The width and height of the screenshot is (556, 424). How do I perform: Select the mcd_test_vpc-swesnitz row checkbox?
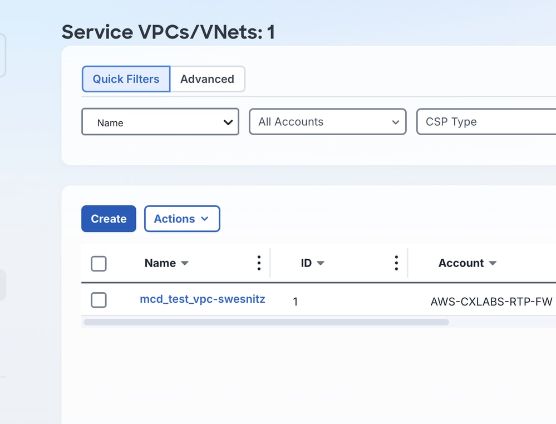pos(99,300)
